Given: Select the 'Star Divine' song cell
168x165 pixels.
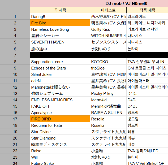Looking at the screenshot, I should pyautogui.click(x=60, y=132).
